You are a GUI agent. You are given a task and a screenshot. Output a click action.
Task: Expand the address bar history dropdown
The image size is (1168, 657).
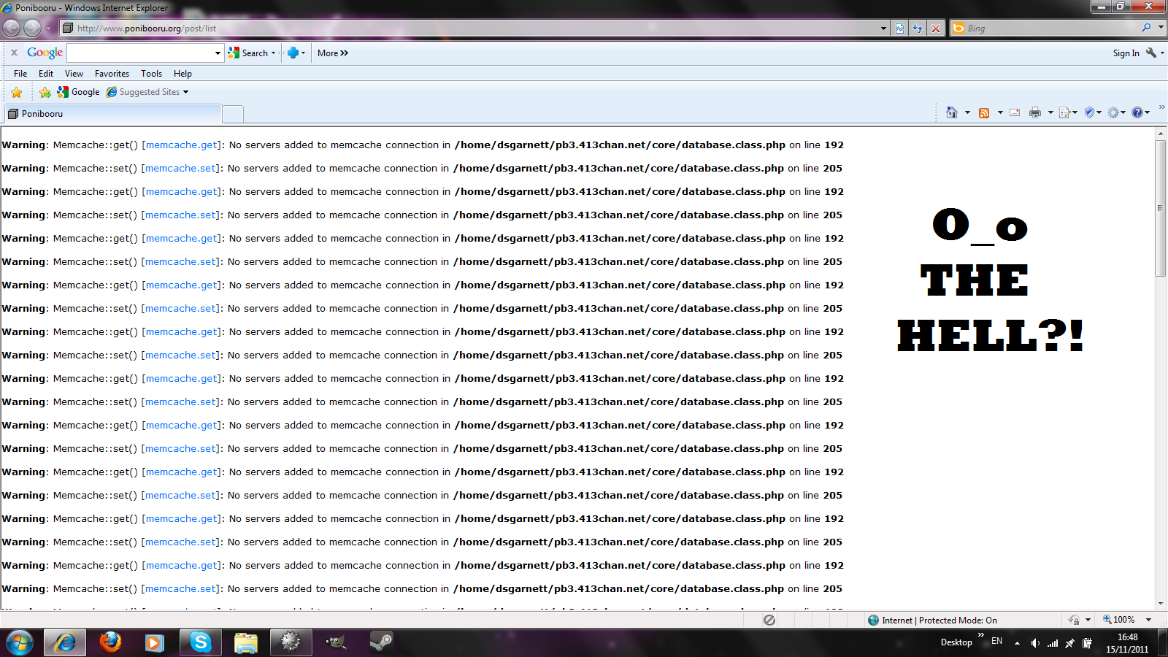tap(883, 28)
